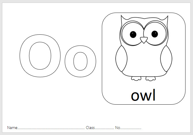Screen dimensions: 193x135
Task: Click the Name label text
Action: (x=12, y=128)
